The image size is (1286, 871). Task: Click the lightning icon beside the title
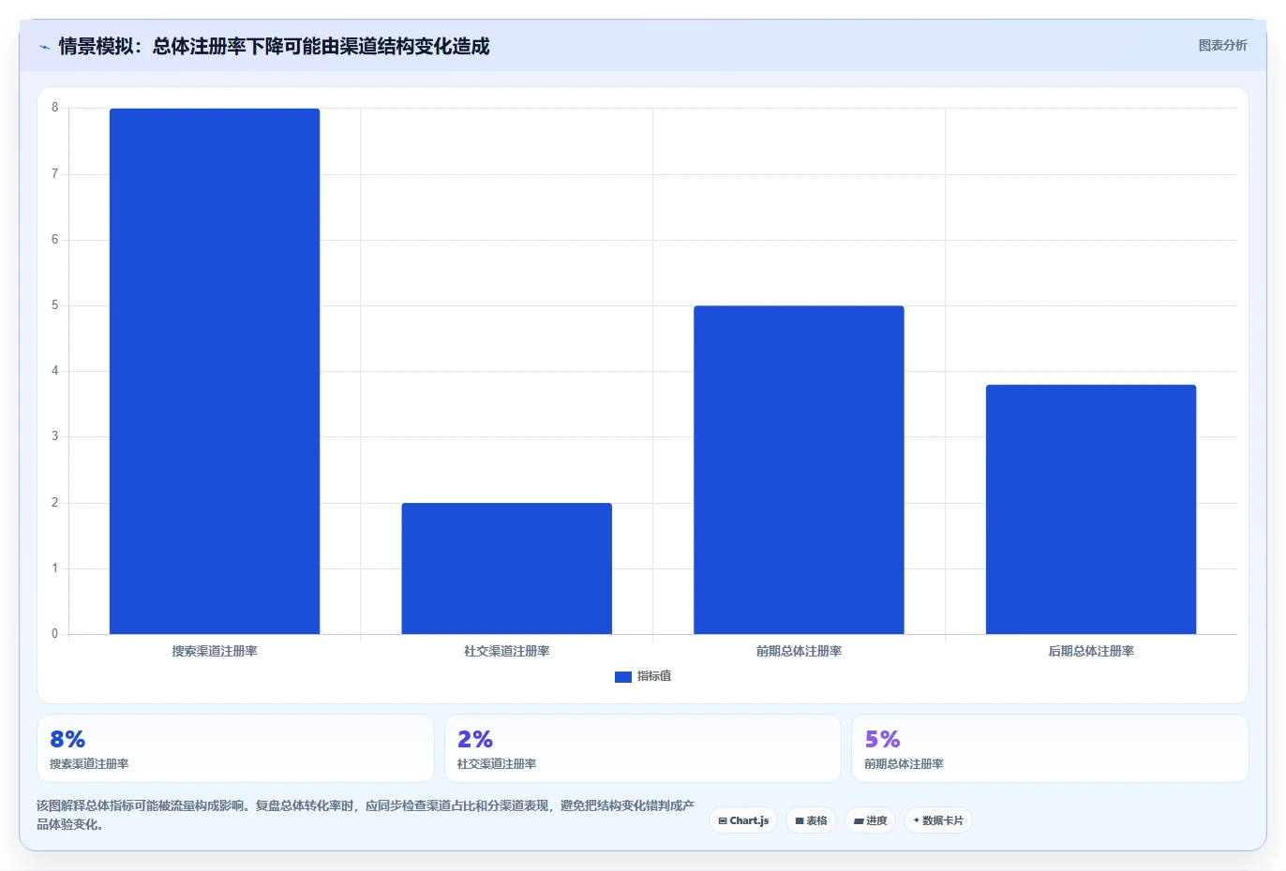44,47
